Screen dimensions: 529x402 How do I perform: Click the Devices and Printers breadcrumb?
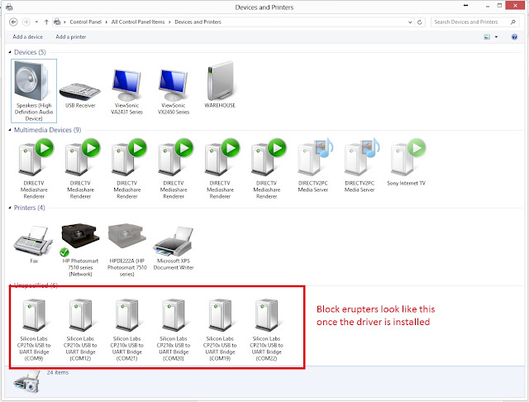(198, 22)
